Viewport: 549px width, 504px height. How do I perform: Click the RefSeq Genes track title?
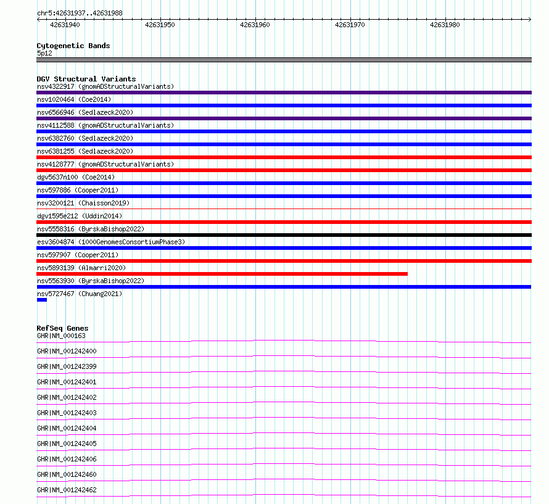click(62, 328)
